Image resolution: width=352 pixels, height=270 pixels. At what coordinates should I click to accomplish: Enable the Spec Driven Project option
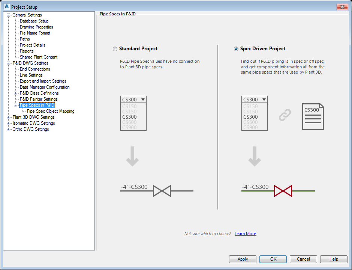236,48
